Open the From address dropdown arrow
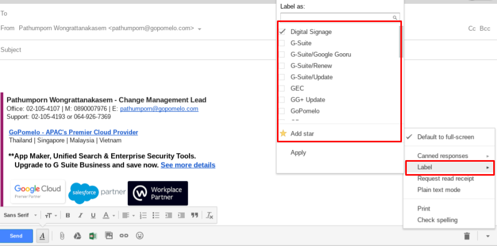Image resolution: width=497 pixels, height=246 pixels. pos(200,29)
